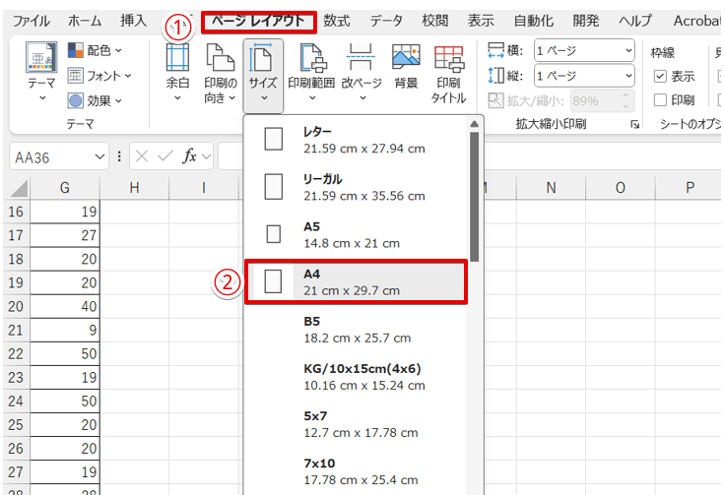Screen dimensions: 724x495
Task: Click the formula bar cancel X icon
Action: pyautogui.click(x=142, y=156)
